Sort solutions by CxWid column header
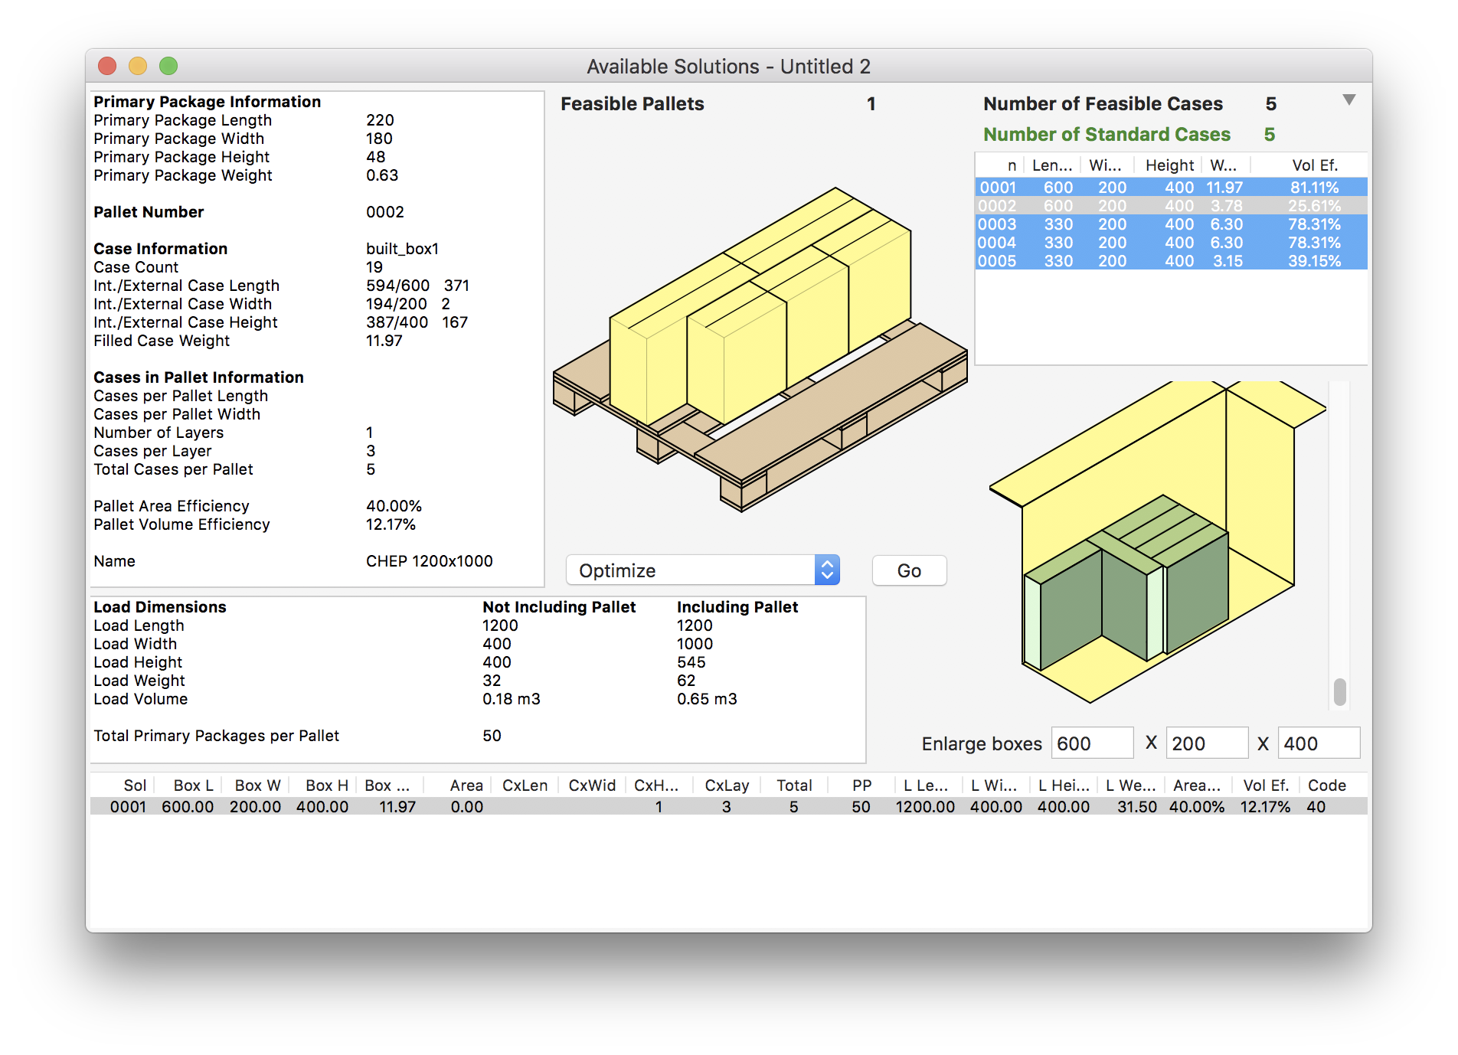 click(x=592, y=786)
